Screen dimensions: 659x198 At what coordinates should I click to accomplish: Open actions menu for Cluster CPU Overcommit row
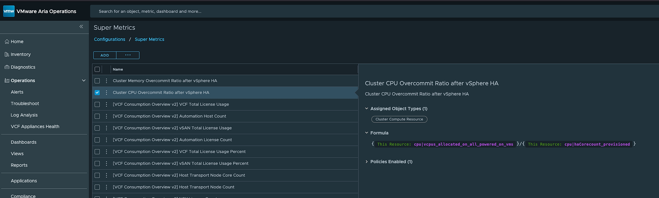click(x=106, y=92)
